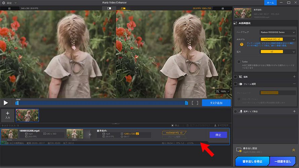Enable the Turbo checkbox

(x=239, y=61)
